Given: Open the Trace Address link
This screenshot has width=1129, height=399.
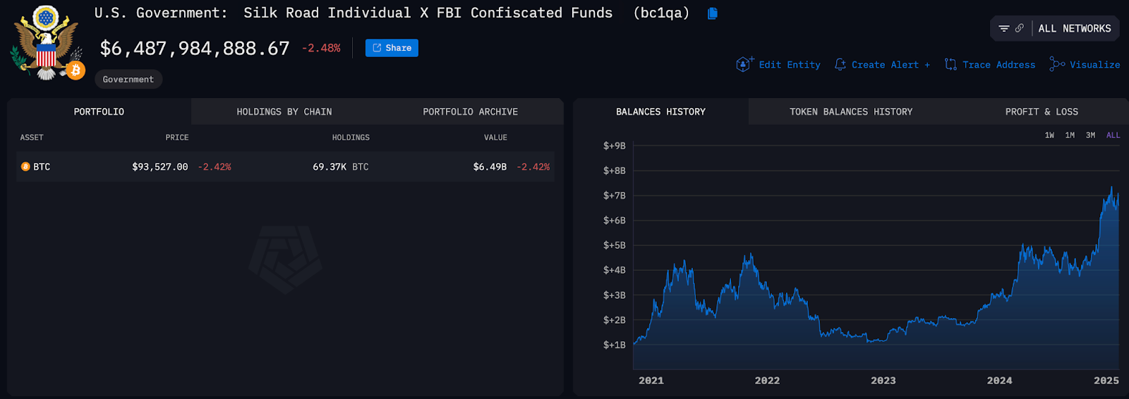Looking at the screenshot, I should pyautogui.click(x=999, y=65).
